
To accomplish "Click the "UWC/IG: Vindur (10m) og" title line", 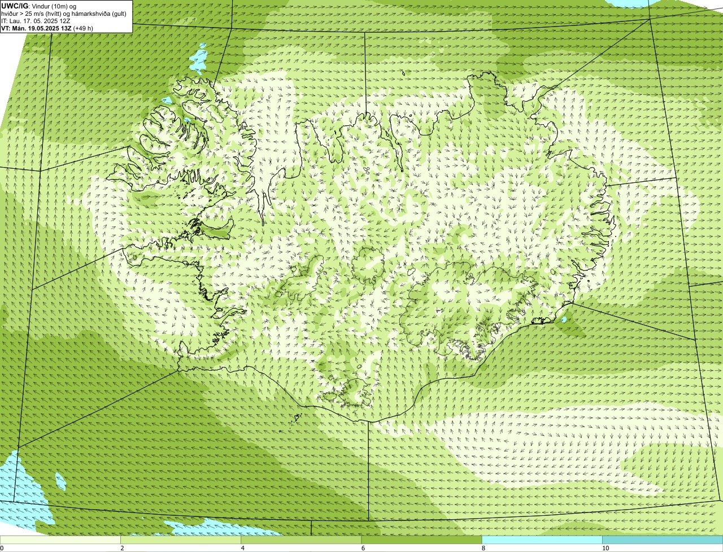I will (38, 6).
